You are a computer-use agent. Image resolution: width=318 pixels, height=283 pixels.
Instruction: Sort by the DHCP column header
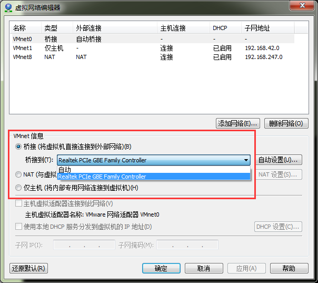[225, 28]
